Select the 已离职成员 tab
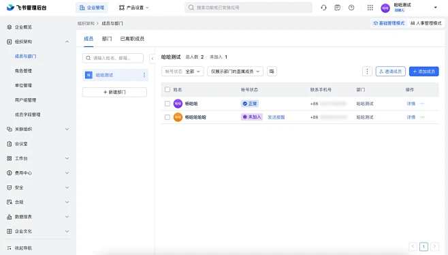The height and width of the screenshot is (255, 448). point(132,39)
